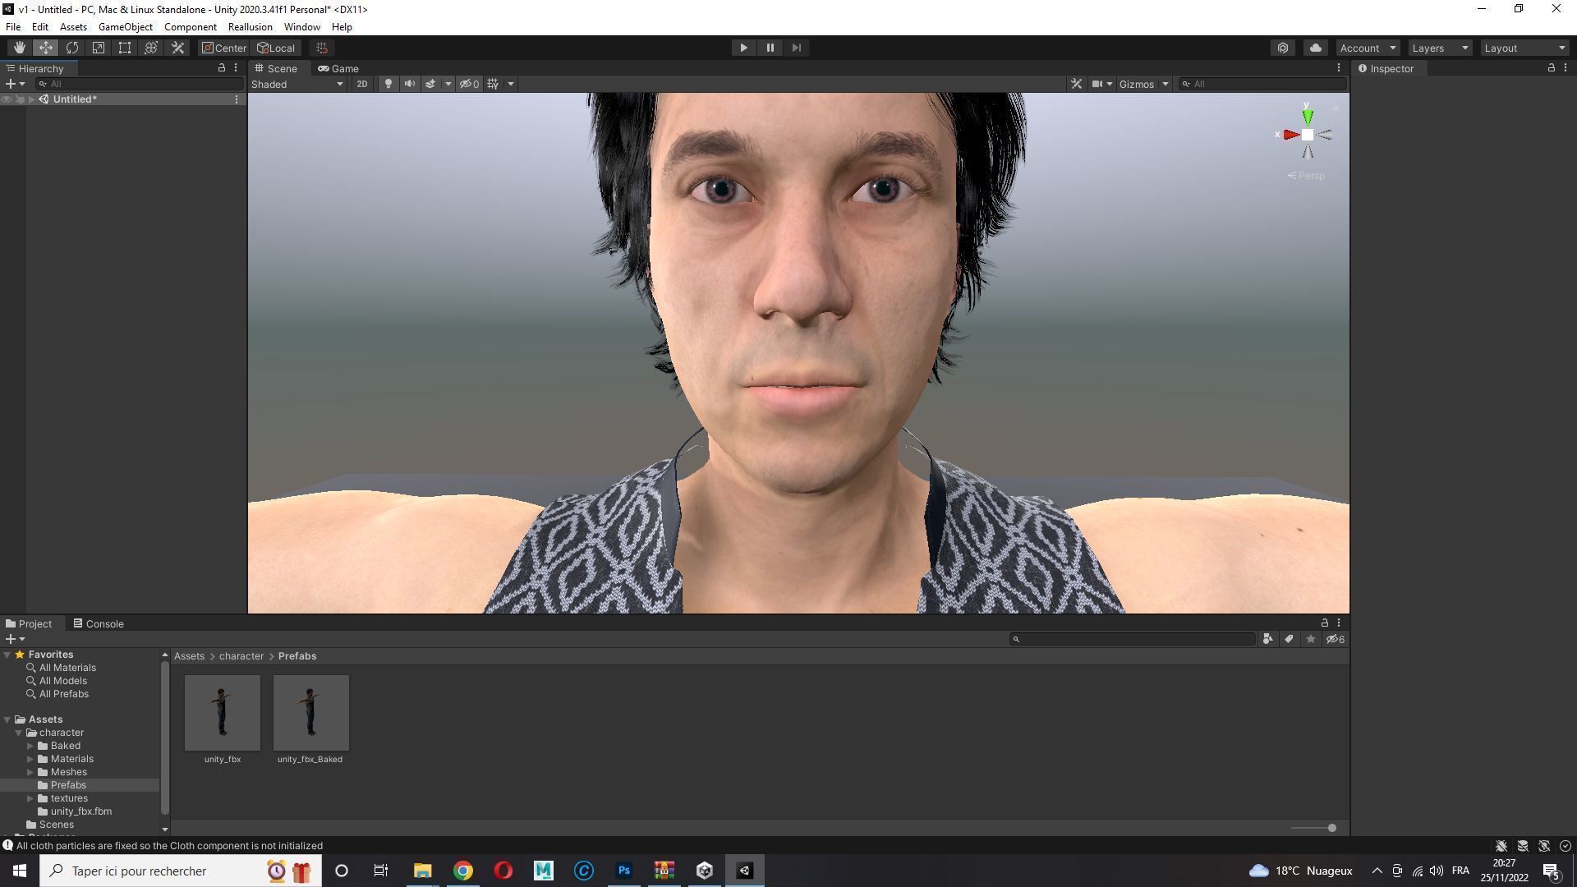Toggle scene audio mute
The width and height of the screenshot is (1577, 887).
click(x=409, y=84)
